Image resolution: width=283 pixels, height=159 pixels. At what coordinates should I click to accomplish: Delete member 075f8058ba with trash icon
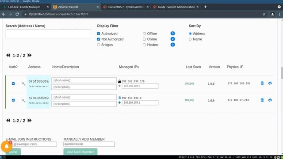(262, 83)
